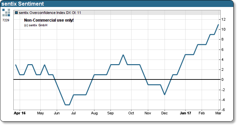Screen dimensions: 237x125
Task: Click the -6 value on y-axis
Action: [223, 110]
